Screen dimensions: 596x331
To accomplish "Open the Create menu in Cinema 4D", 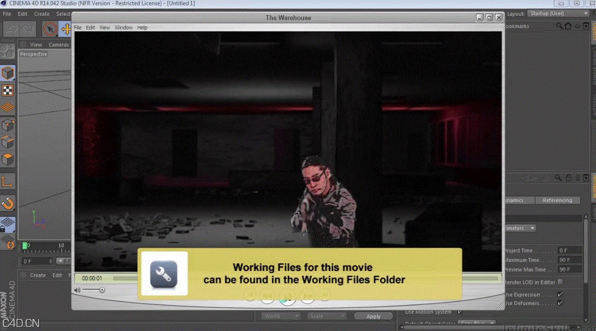I will [x=42, y=14].
